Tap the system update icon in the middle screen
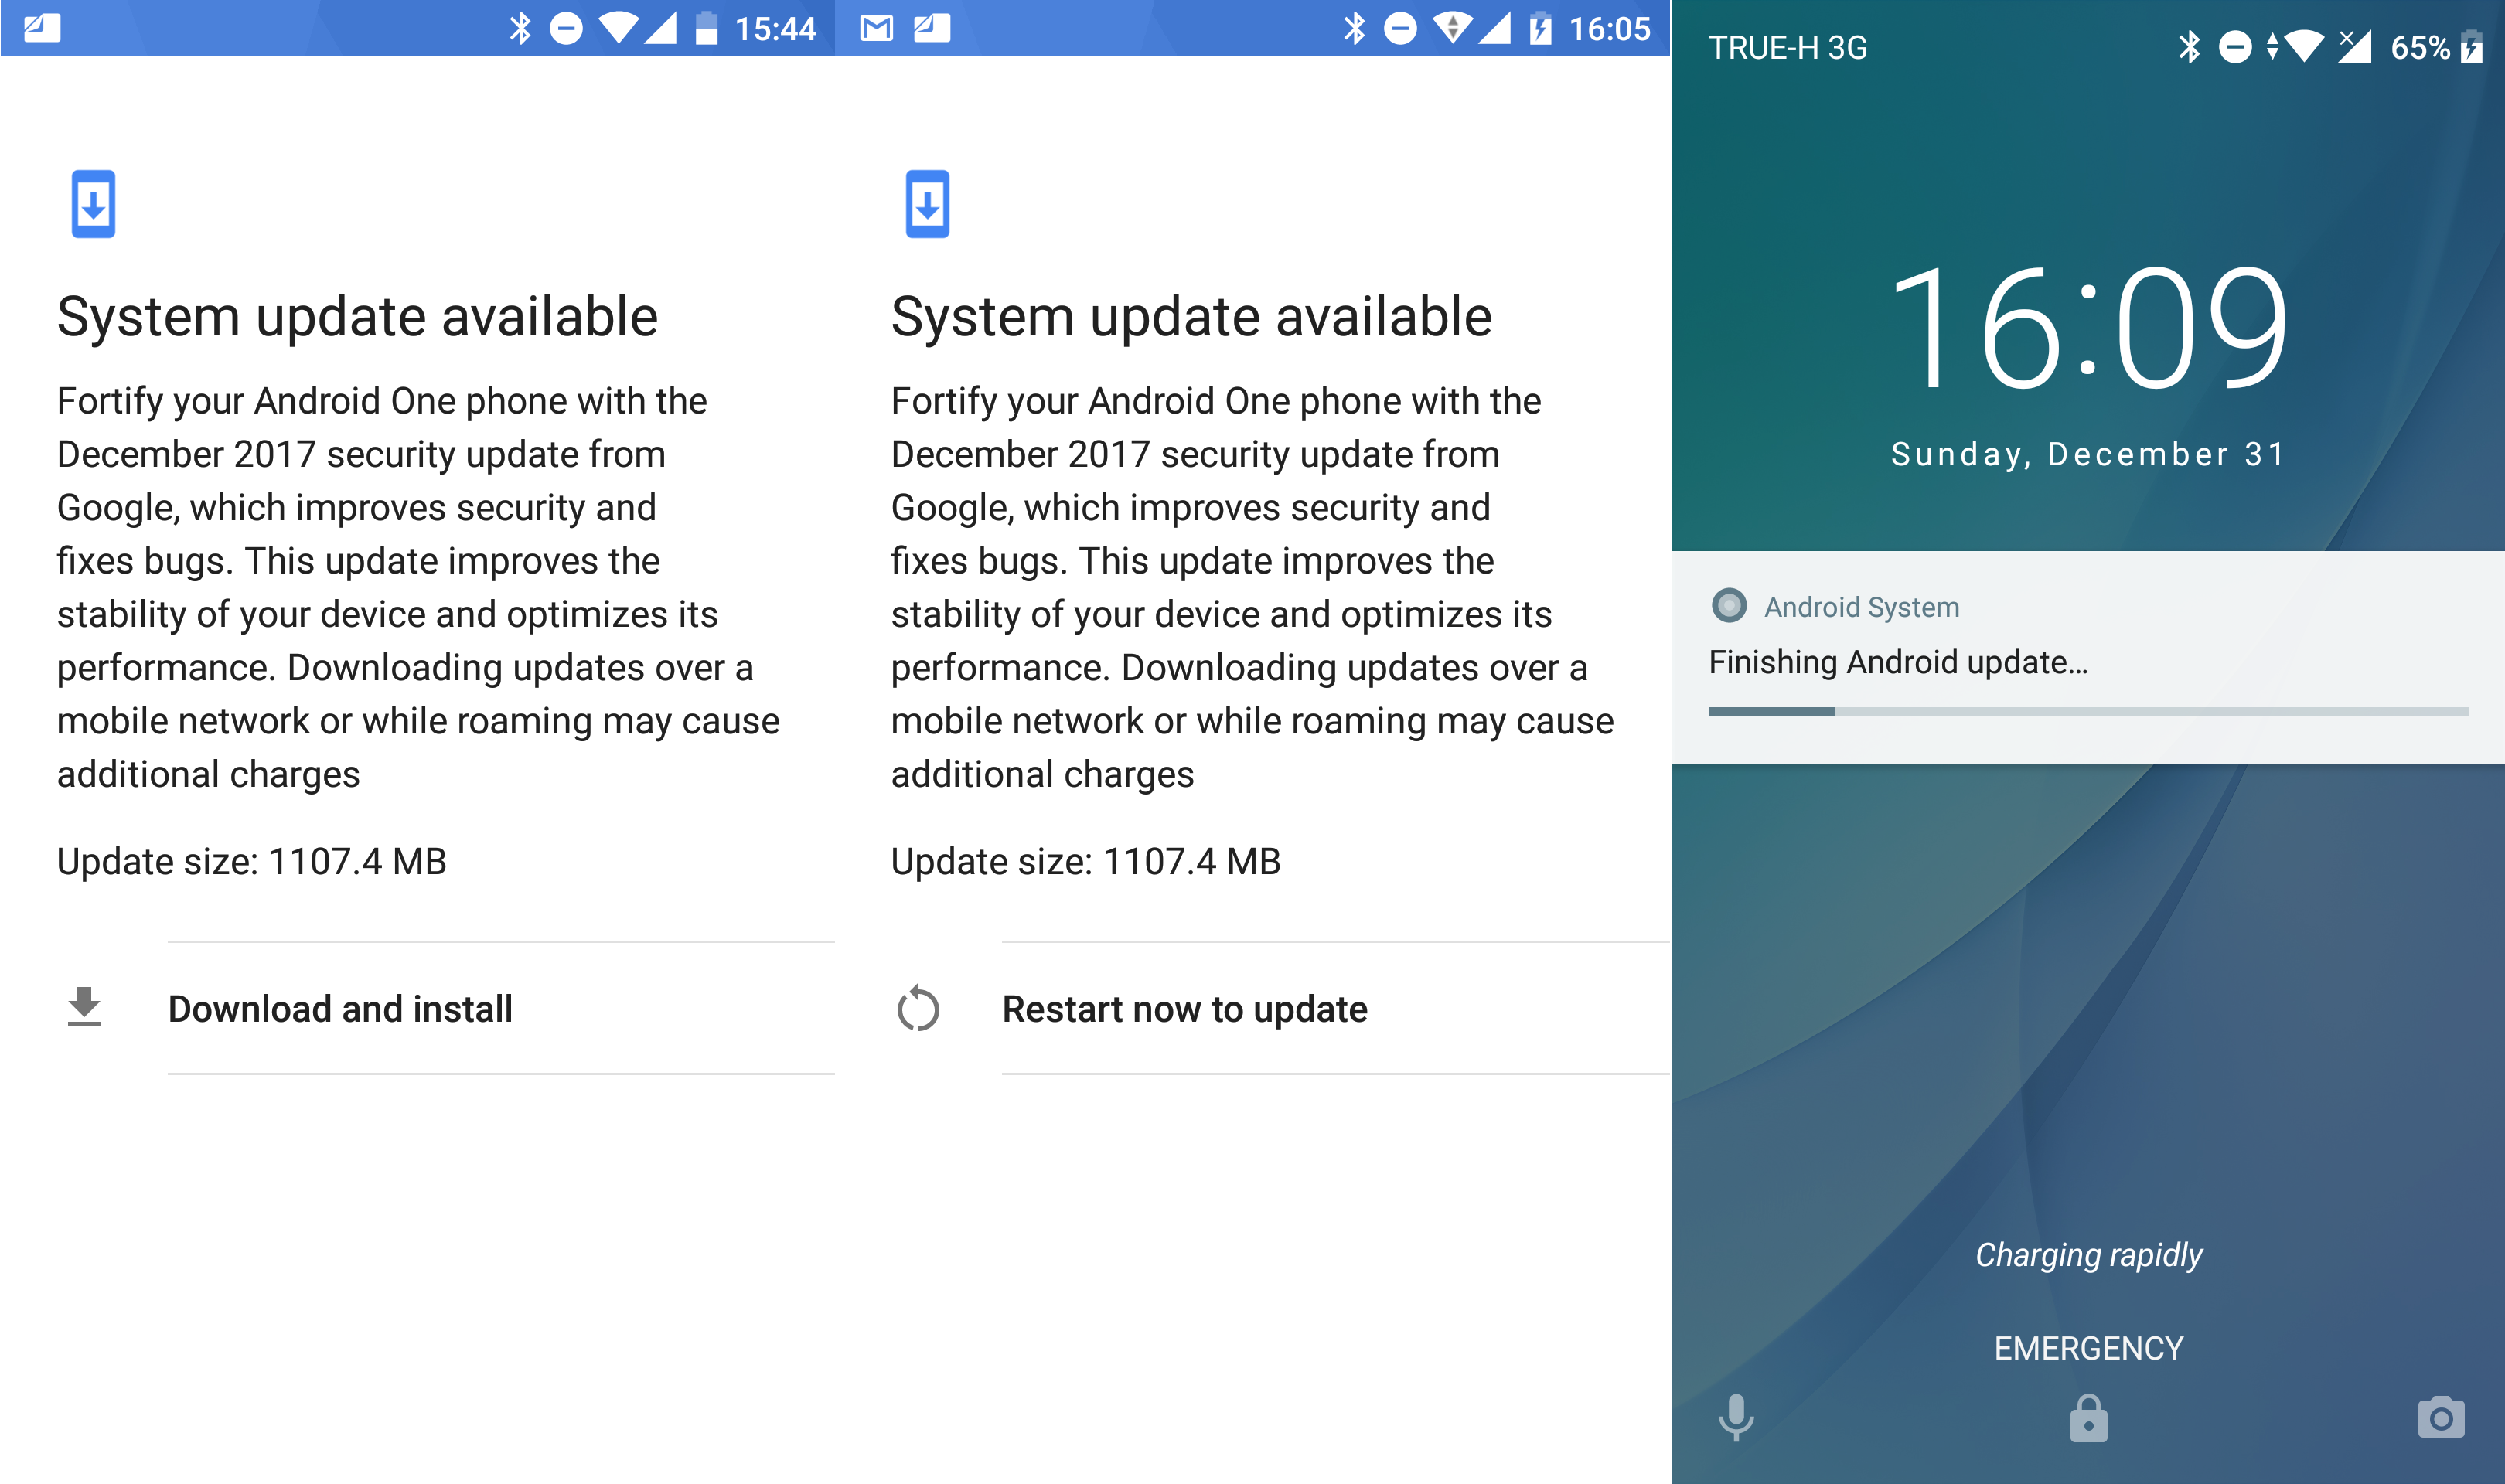 pyautogui.click(x=927, y=204)
